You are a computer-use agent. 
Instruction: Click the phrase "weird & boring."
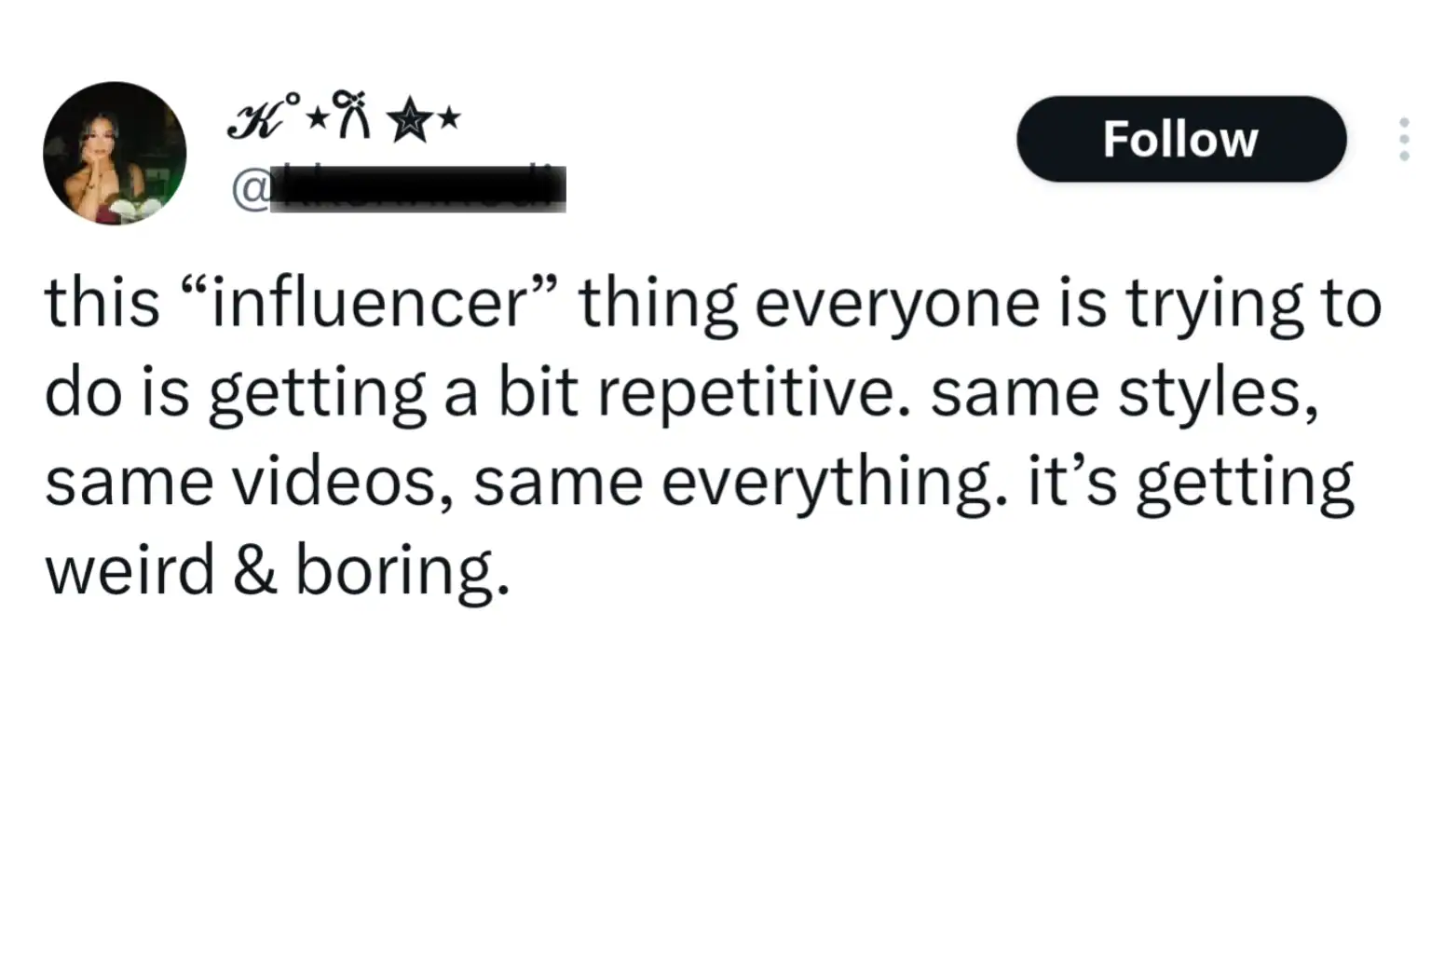coord(278,570)
